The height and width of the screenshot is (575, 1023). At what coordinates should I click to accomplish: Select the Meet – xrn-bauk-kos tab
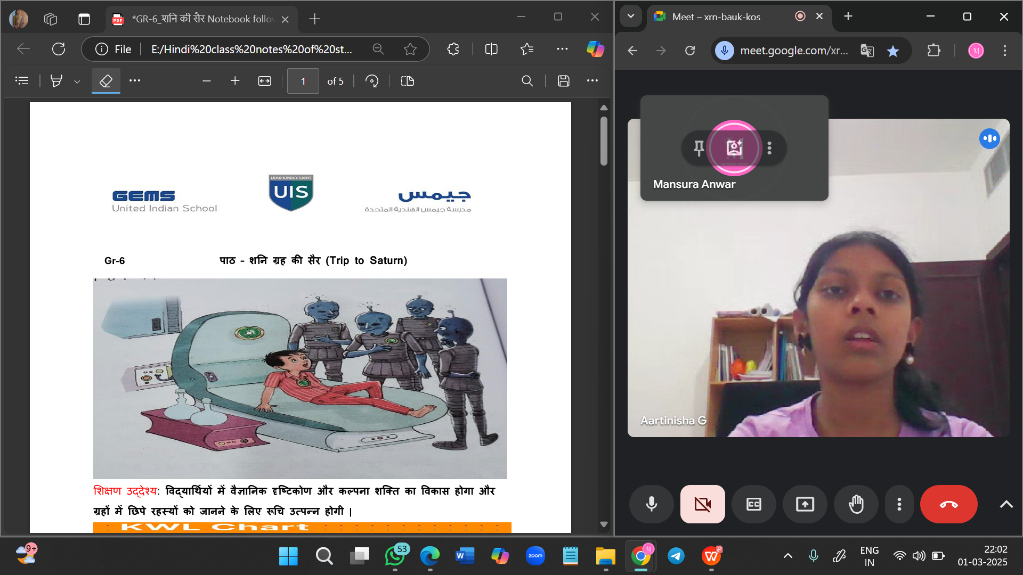pos(716,17)
